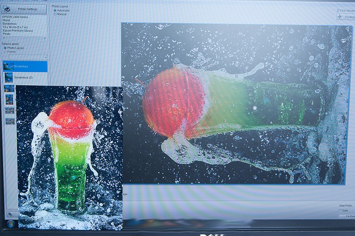Select the Automatic photo layout radio button
Viewport: 355px width, 236px height.
tap(55, 11)
